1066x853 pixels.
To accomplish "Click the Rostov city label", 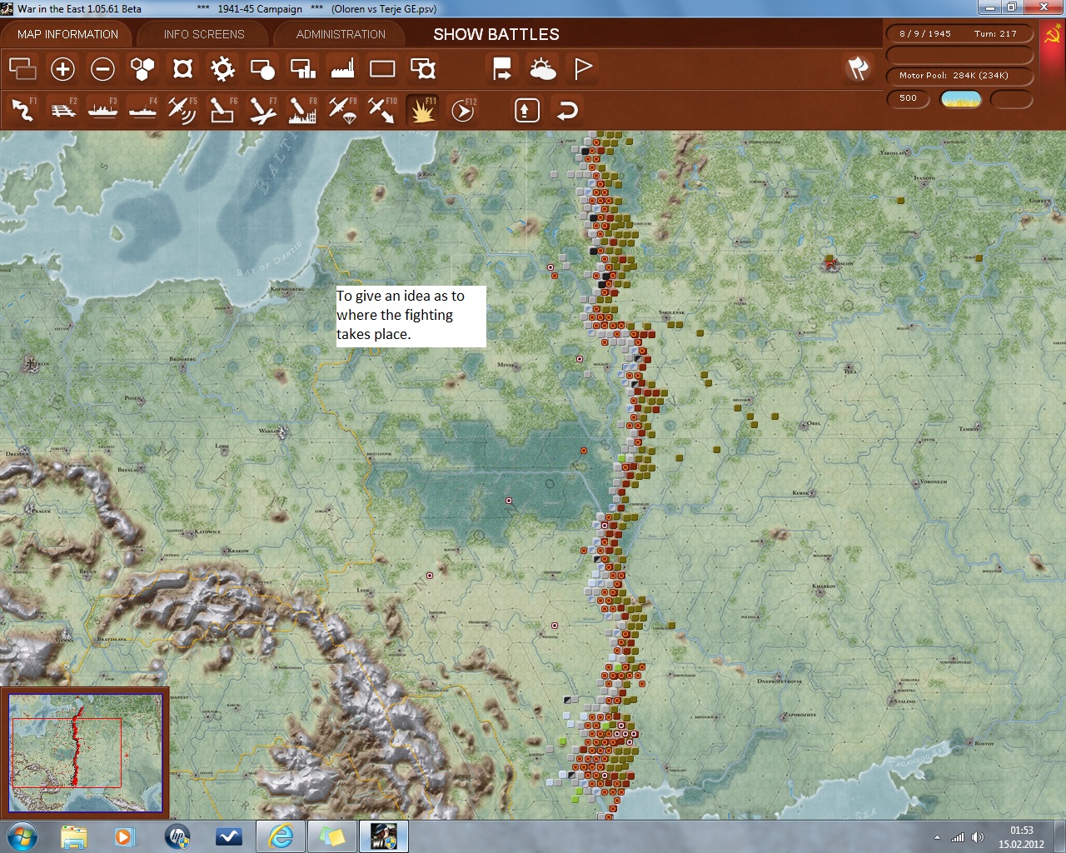I will (x=984, y=743).
